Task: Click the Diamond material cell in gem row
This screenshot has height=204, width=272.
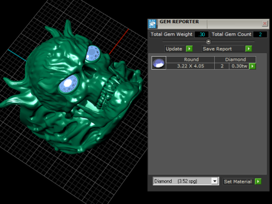Action: pyautogui.click(x=235, y=59)
